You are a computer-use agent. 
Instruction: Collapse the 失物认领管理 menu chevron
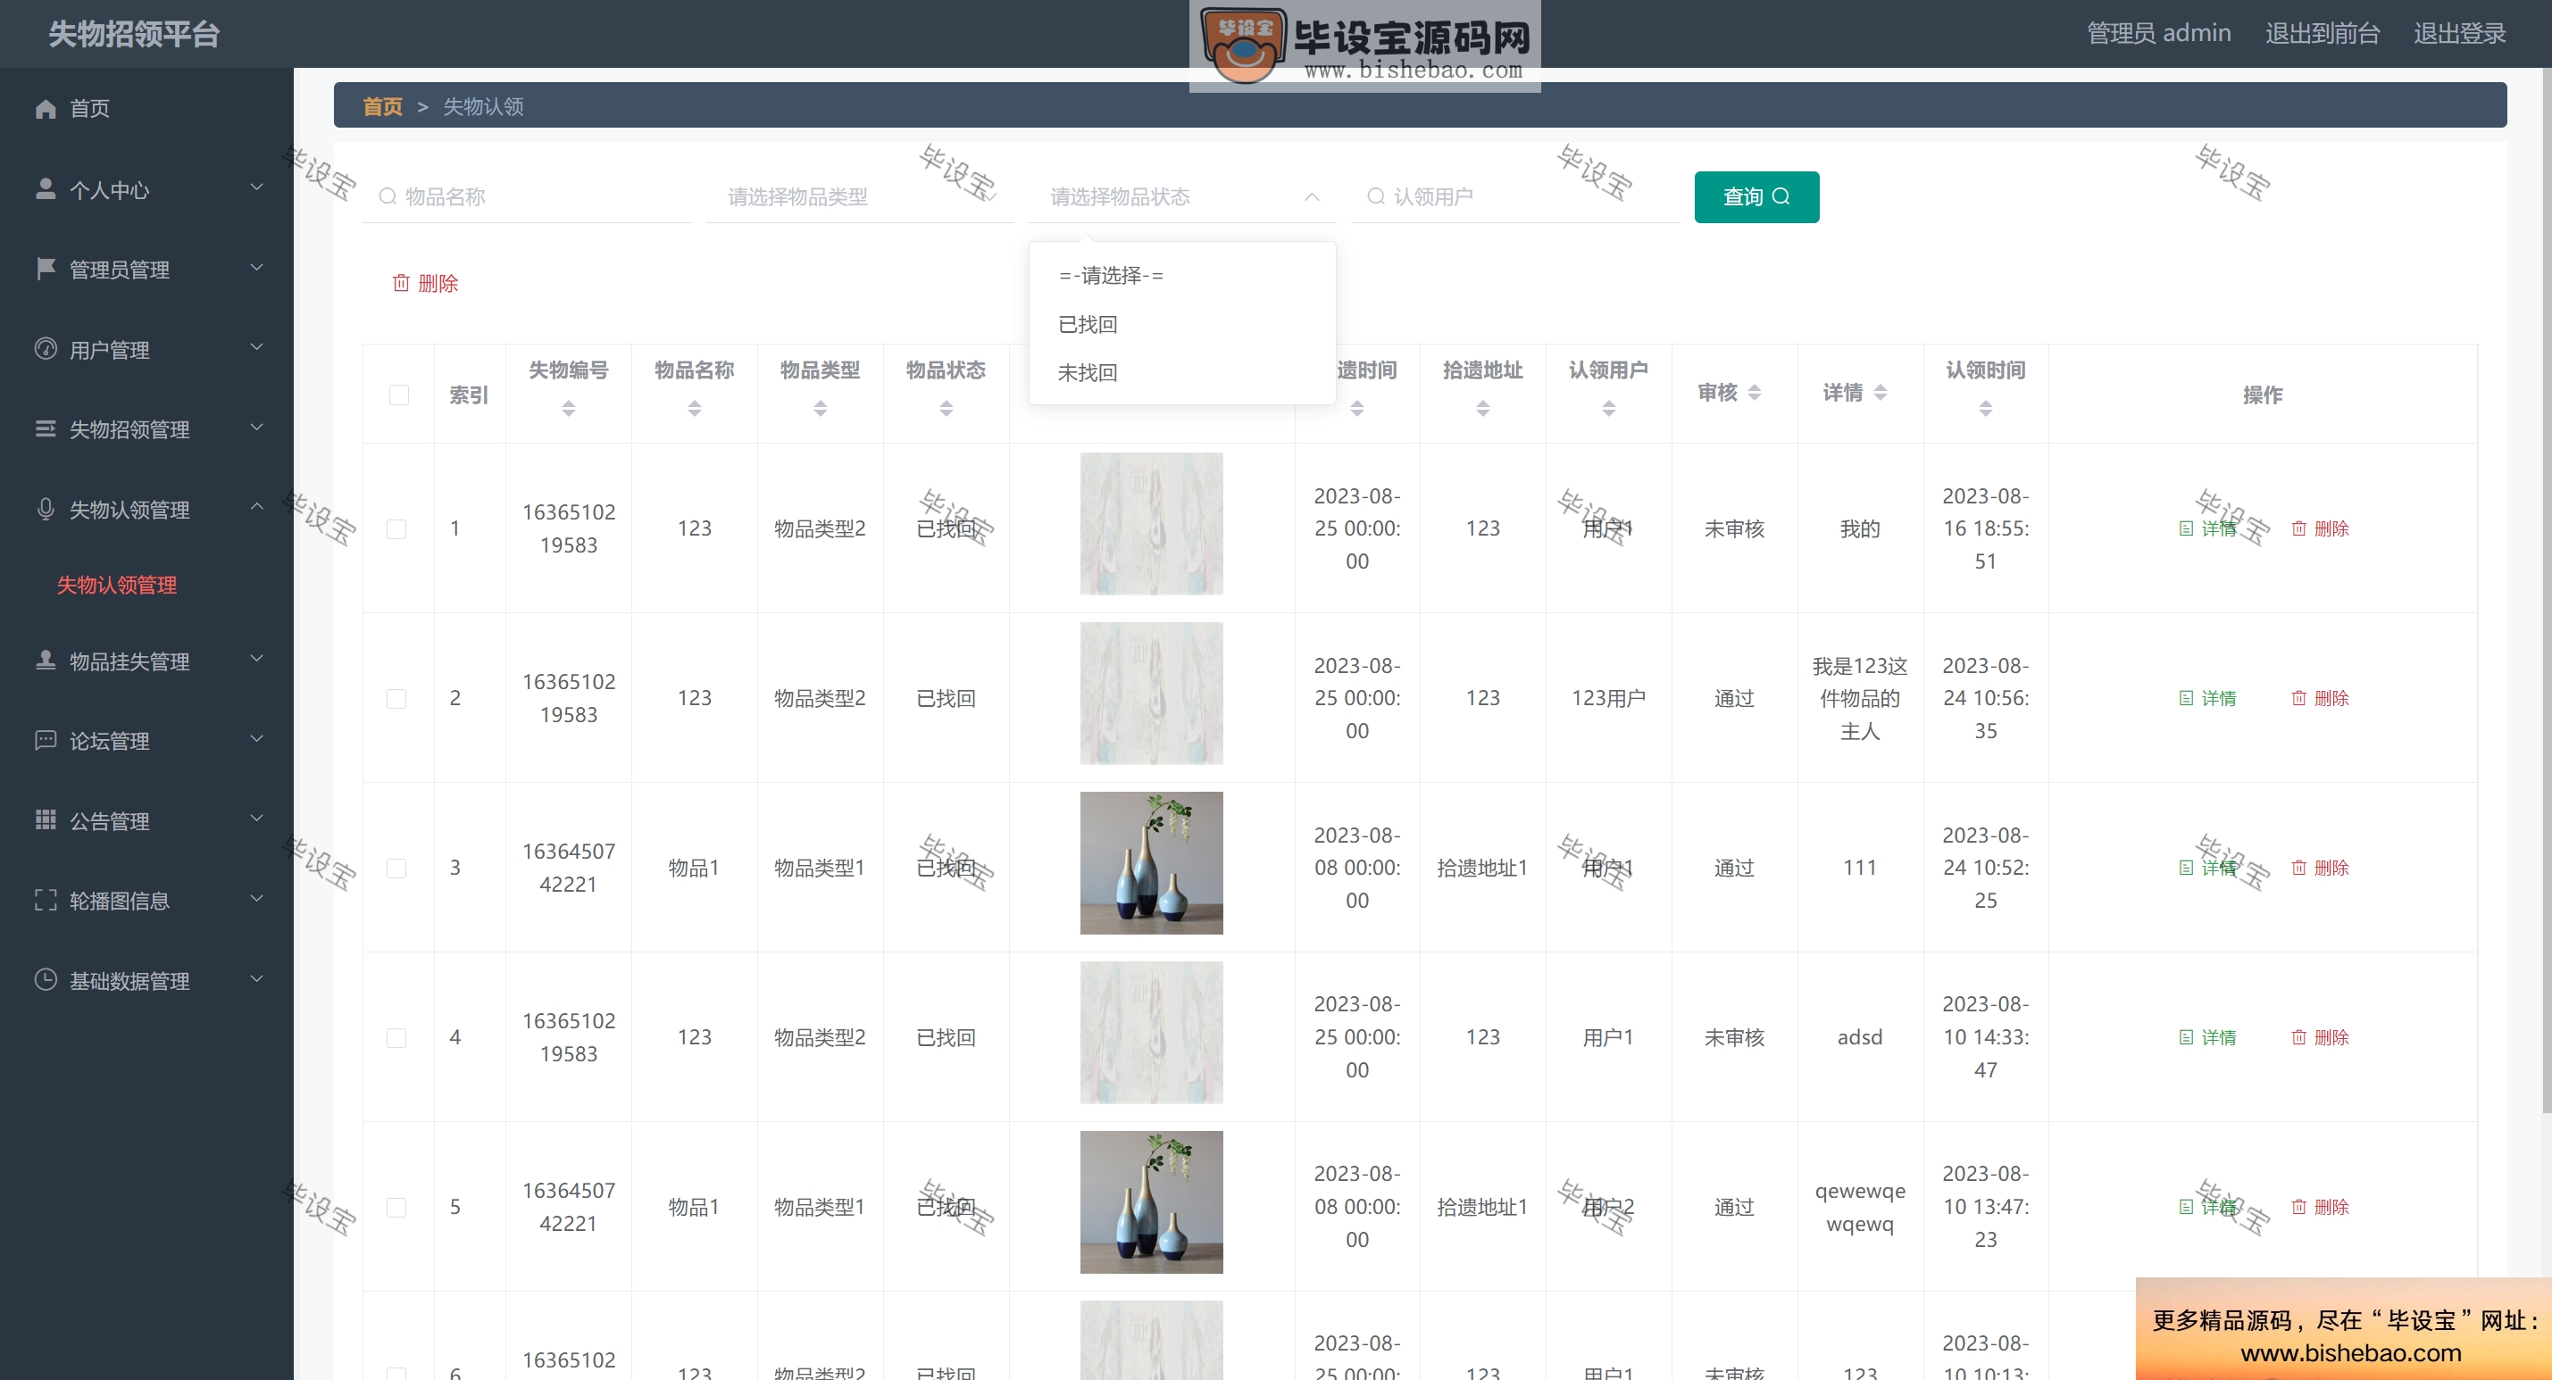pyautogui.click(x=256, y=506)
